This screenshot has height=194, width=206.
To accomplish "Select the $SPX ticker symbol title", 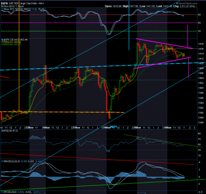I will tap(4, 3).
